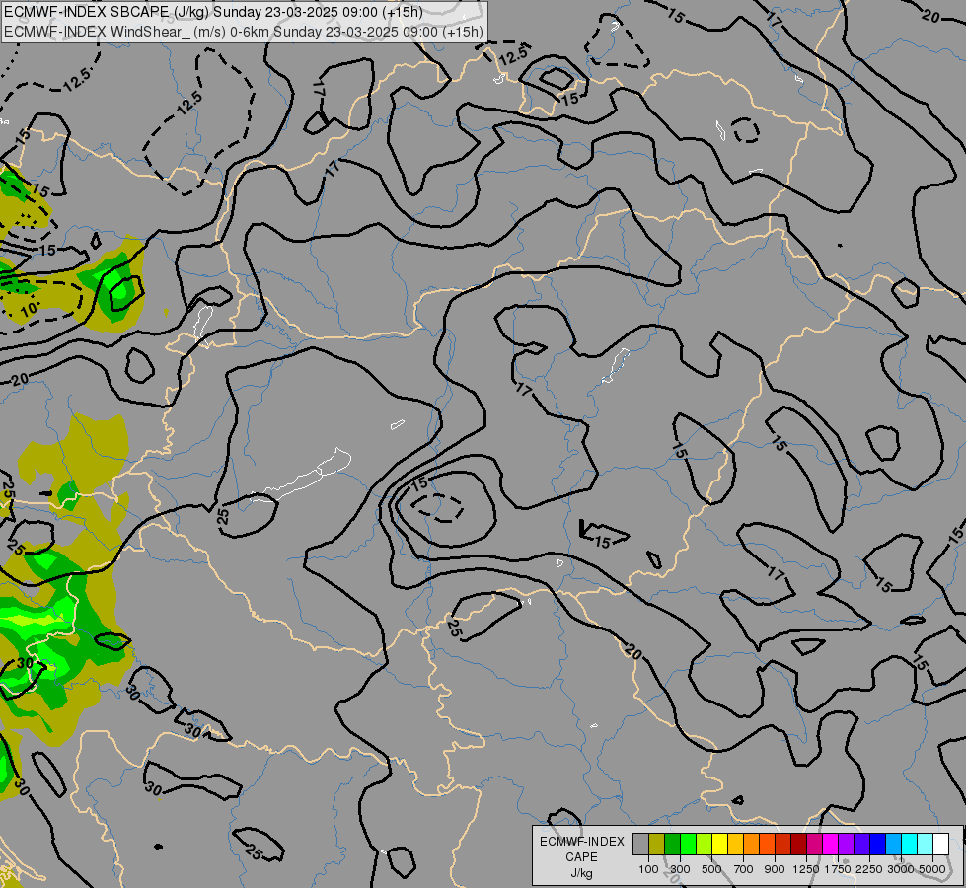The width and height of the screenshot is (966, 888).
Task: Click the 'ECMWF-INDEX WindShear_ (m/s) 0-6km' title line
Action: tap(244, 32)
